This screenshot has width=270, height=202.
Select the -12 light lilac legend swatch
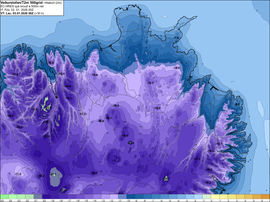[114, 197]
